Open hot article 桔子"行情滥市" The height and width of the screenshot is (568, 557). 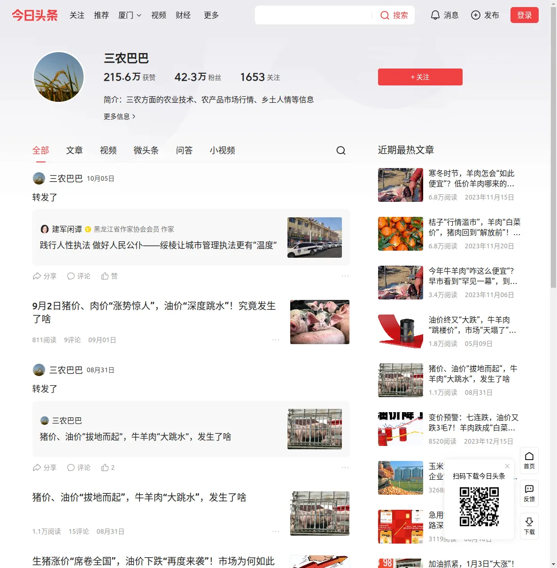coord(474,227)
